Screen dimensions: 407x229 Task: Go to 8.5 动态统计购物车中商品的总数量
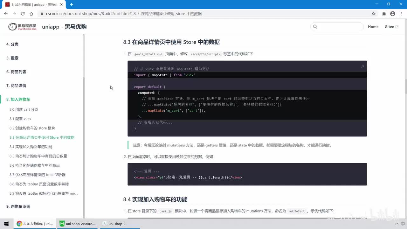(x=38, y=156)
